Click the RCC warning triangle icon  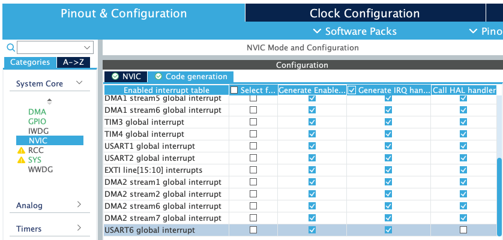[x=21, y=151]
